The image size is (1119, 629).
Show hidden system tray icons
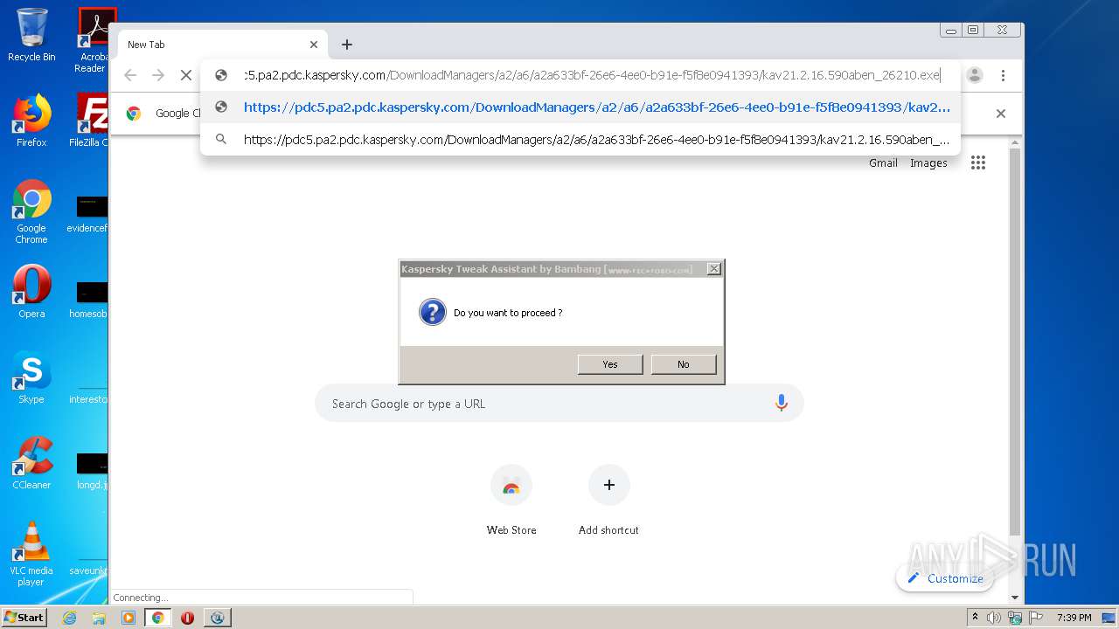(x=975, y=618)
